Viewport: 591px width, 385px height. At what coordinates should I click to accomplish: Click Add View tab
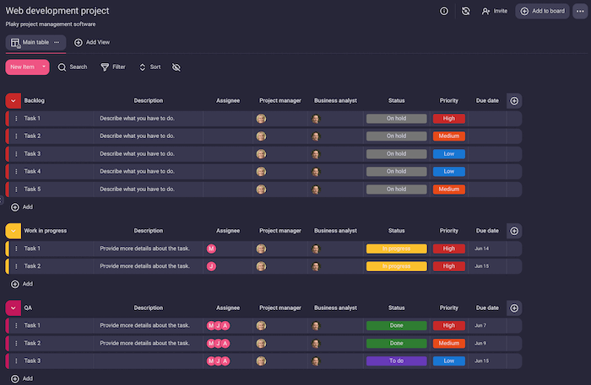tap(92, 42)
